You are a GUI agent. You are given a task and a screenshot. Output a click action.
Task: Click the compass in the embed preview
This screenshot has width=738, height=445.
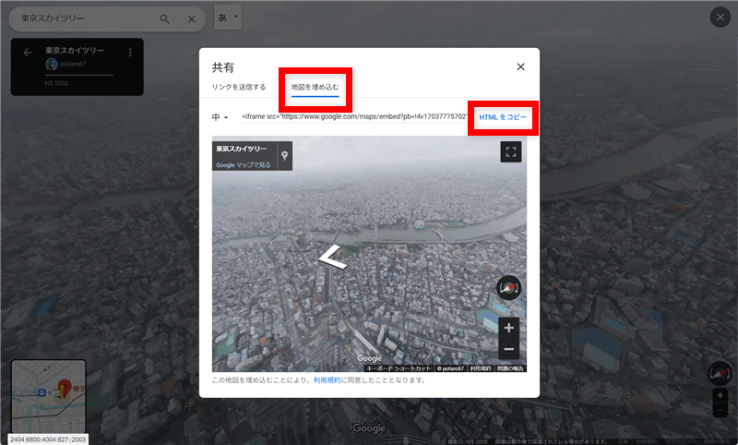coord(509,288)
